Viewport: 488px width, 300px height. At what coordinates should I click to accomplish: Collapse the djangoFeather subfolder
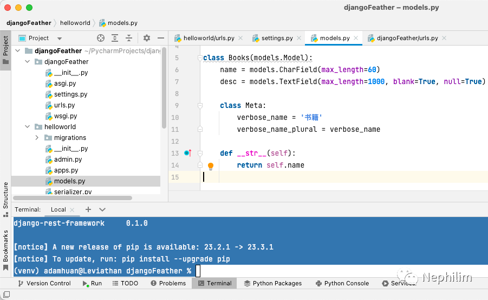28,61
